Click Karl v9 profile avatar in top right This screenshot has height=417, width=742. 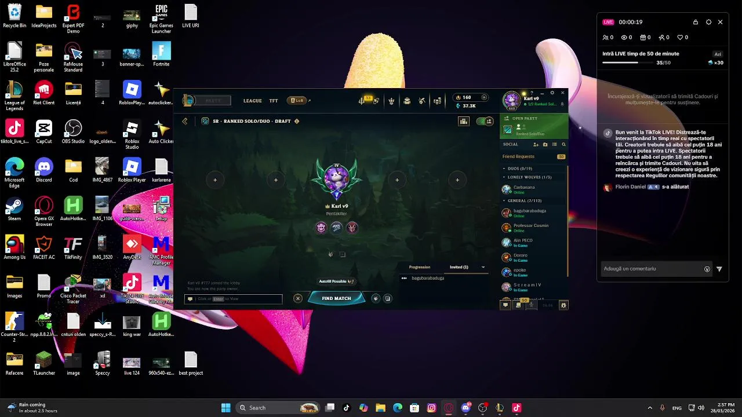(512, 100)
